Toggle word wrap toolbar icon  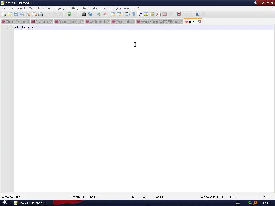tap(127, 14)
